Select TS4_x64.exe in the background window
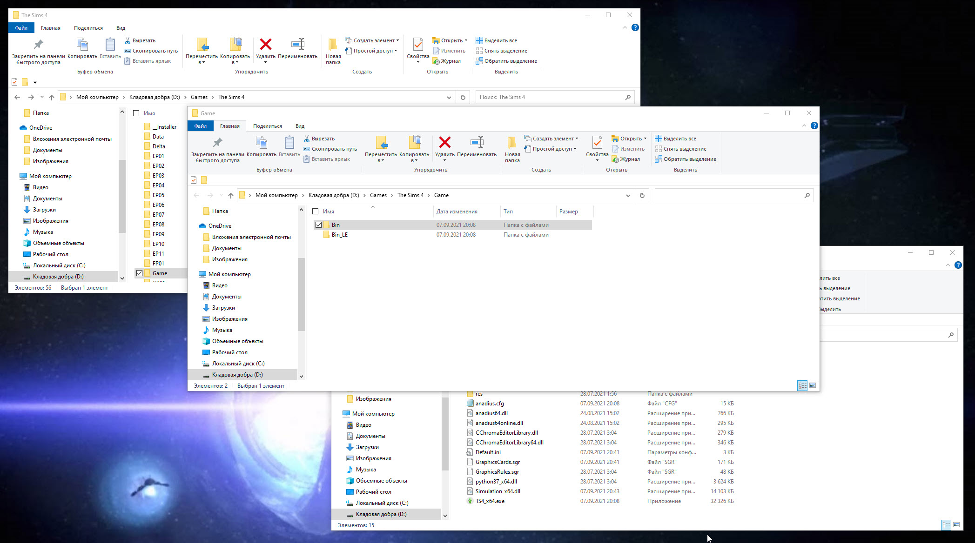This screenshot has height=543, width=975. tap(490, 501)
